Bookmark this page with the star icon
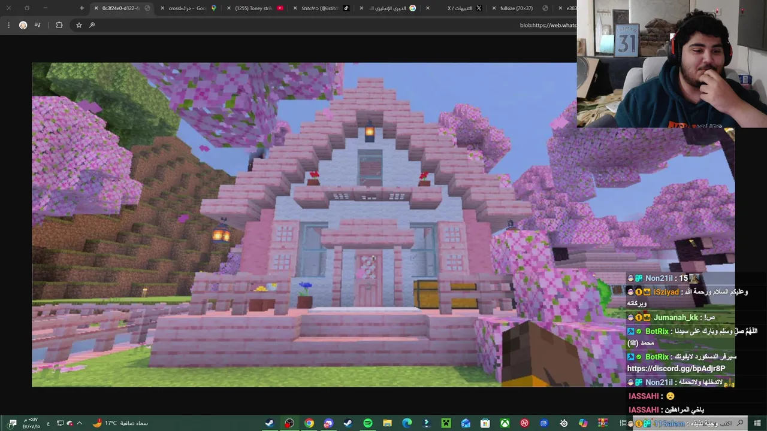The width and height of the screenshot is (767, 431). coord(78,25)
